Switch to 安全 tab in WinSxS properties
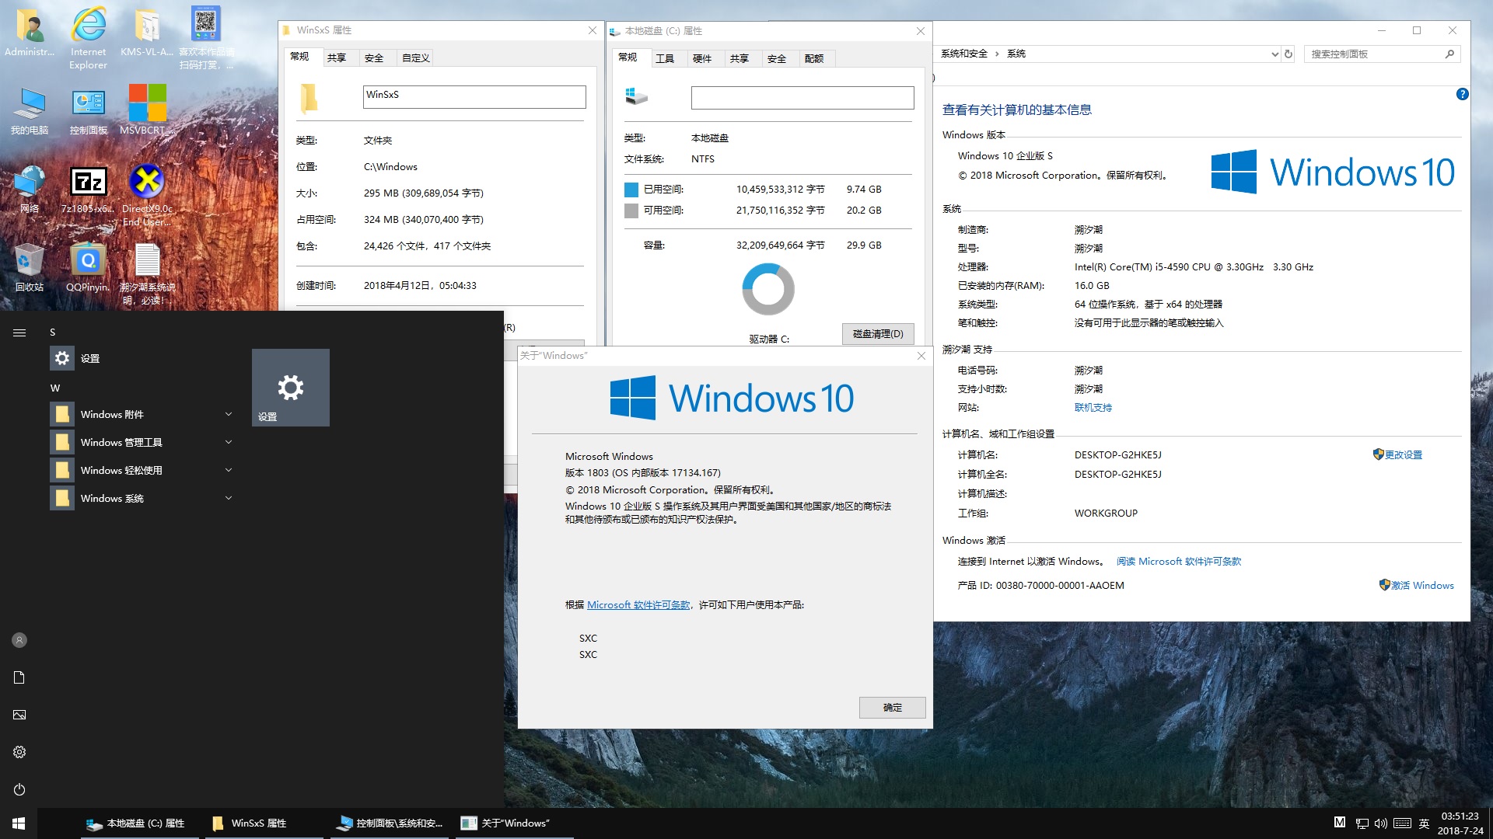1493x839 pixels. click(374, 57)
